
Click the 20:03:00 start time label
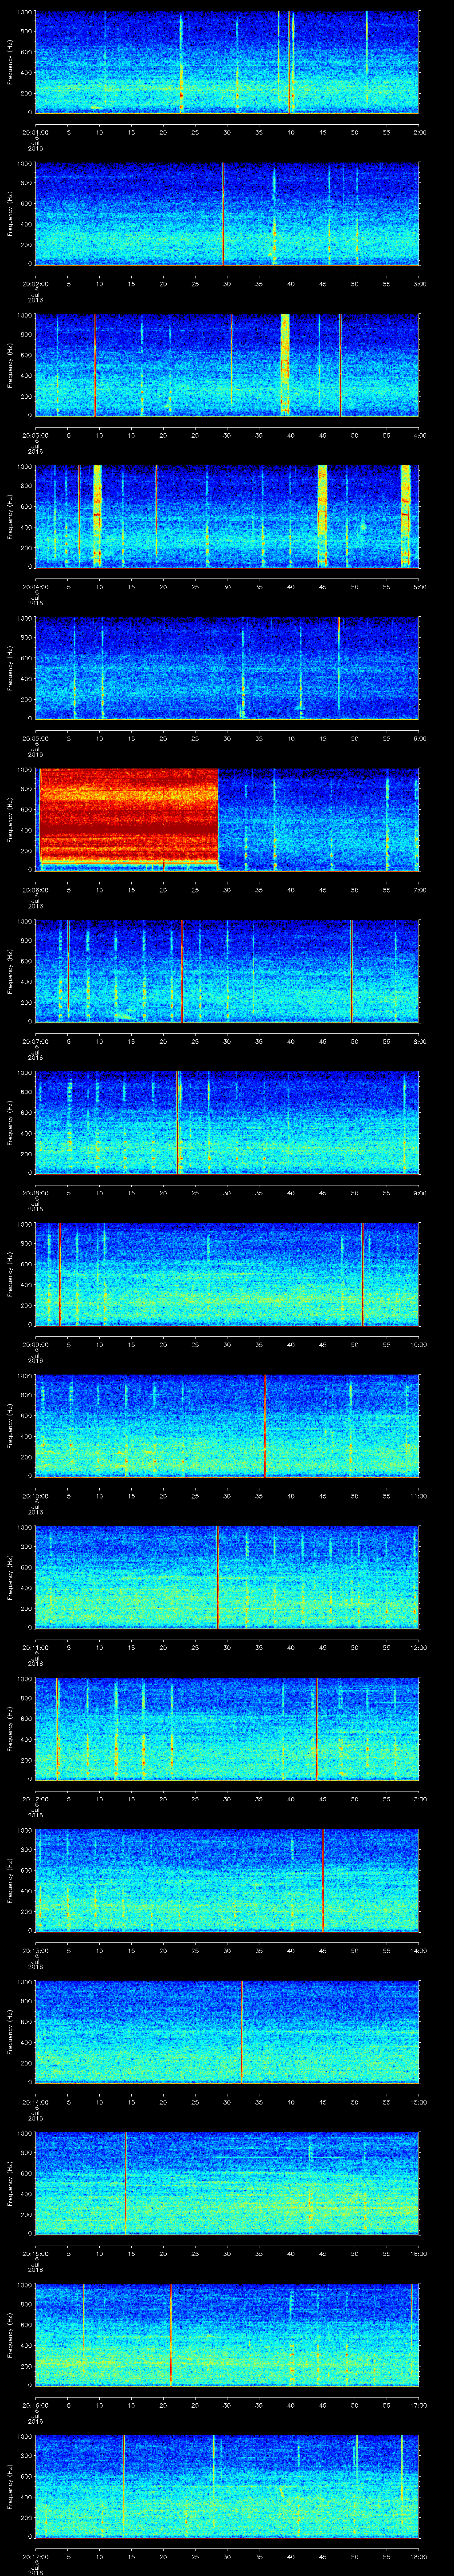coord(35,435)
